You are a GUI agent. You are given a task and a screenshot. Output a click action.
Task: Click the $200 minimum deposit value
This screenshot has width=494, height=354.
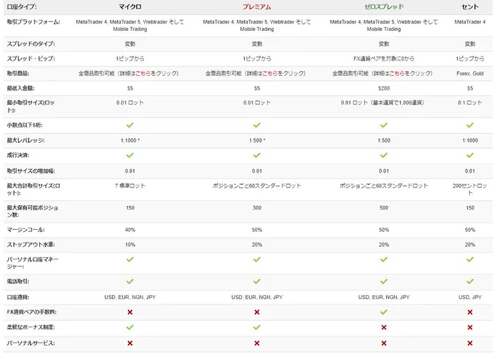[384, 88]
